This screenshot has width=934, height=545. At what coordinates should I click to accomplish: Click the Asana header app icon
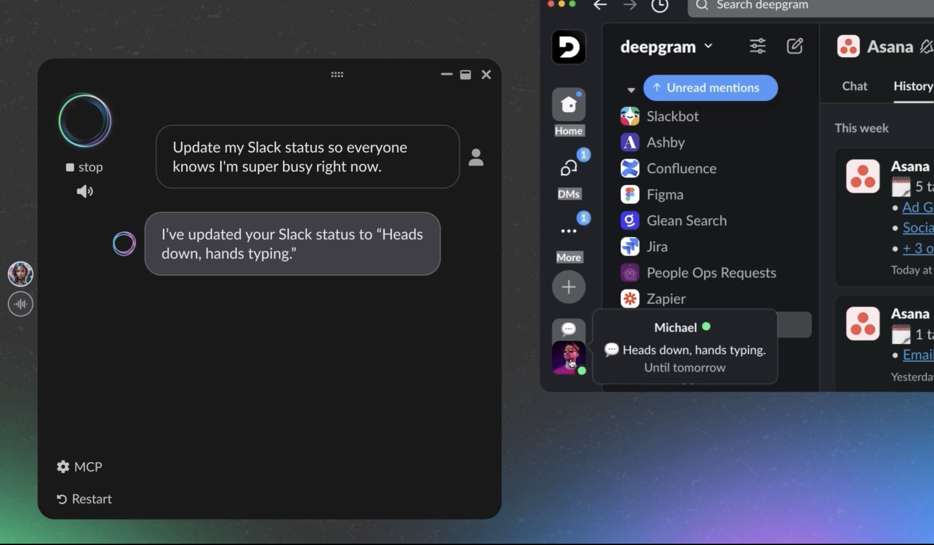(848, 46)
